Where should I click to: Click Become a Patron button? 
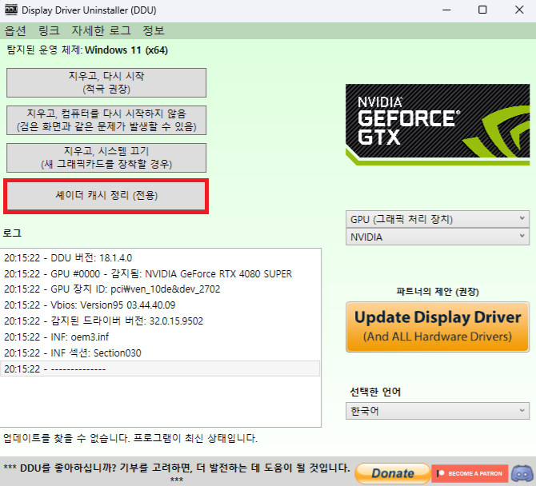pyautogui.click(x=470, y=473)
